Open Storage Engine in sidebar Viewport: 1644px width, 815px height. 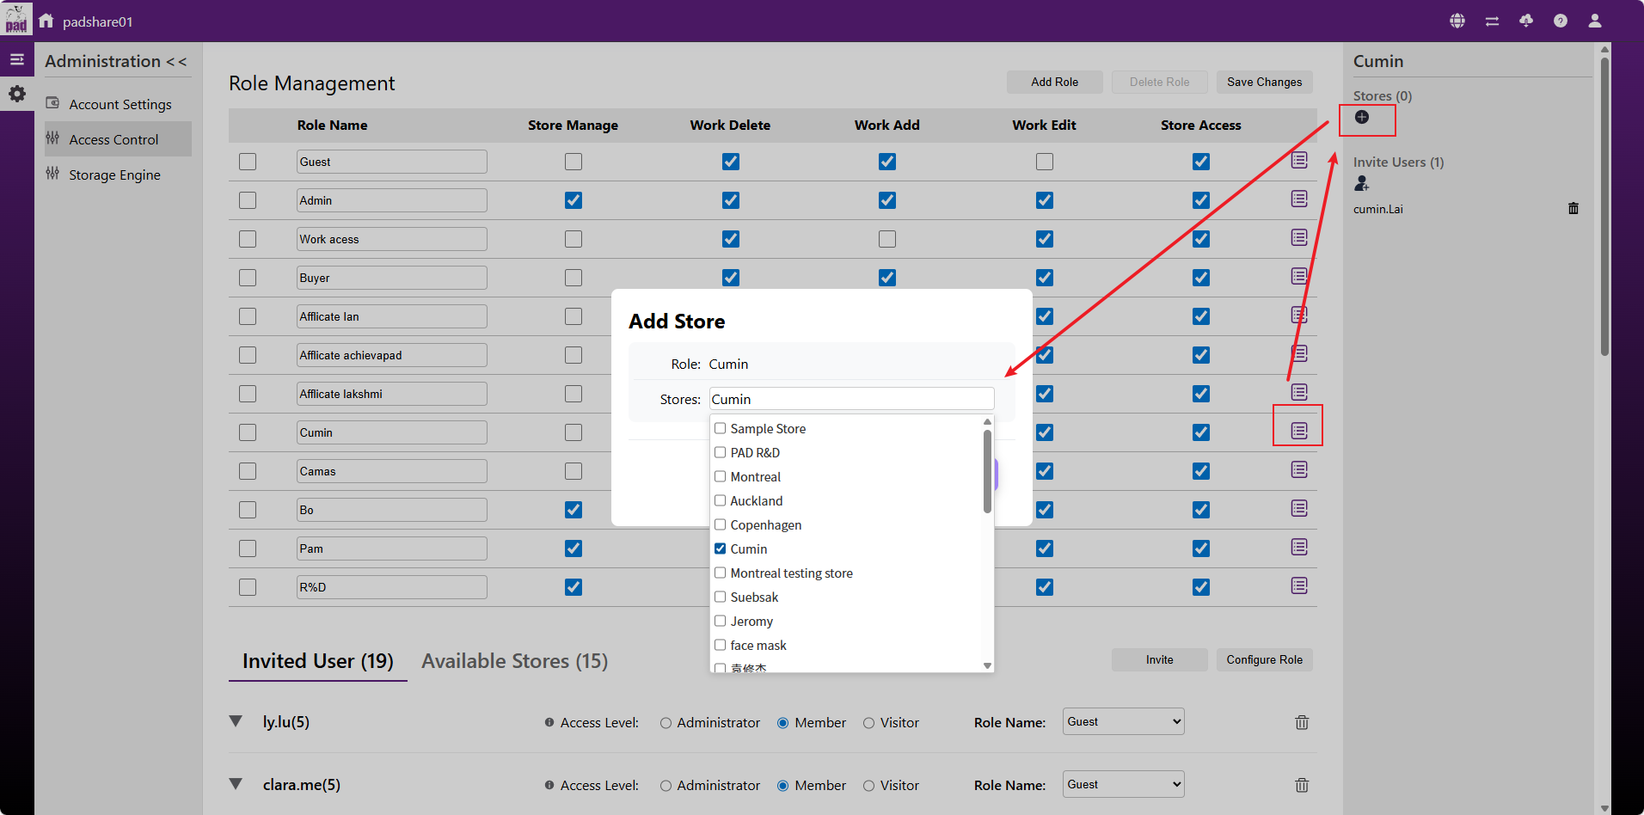click(114, 175)
